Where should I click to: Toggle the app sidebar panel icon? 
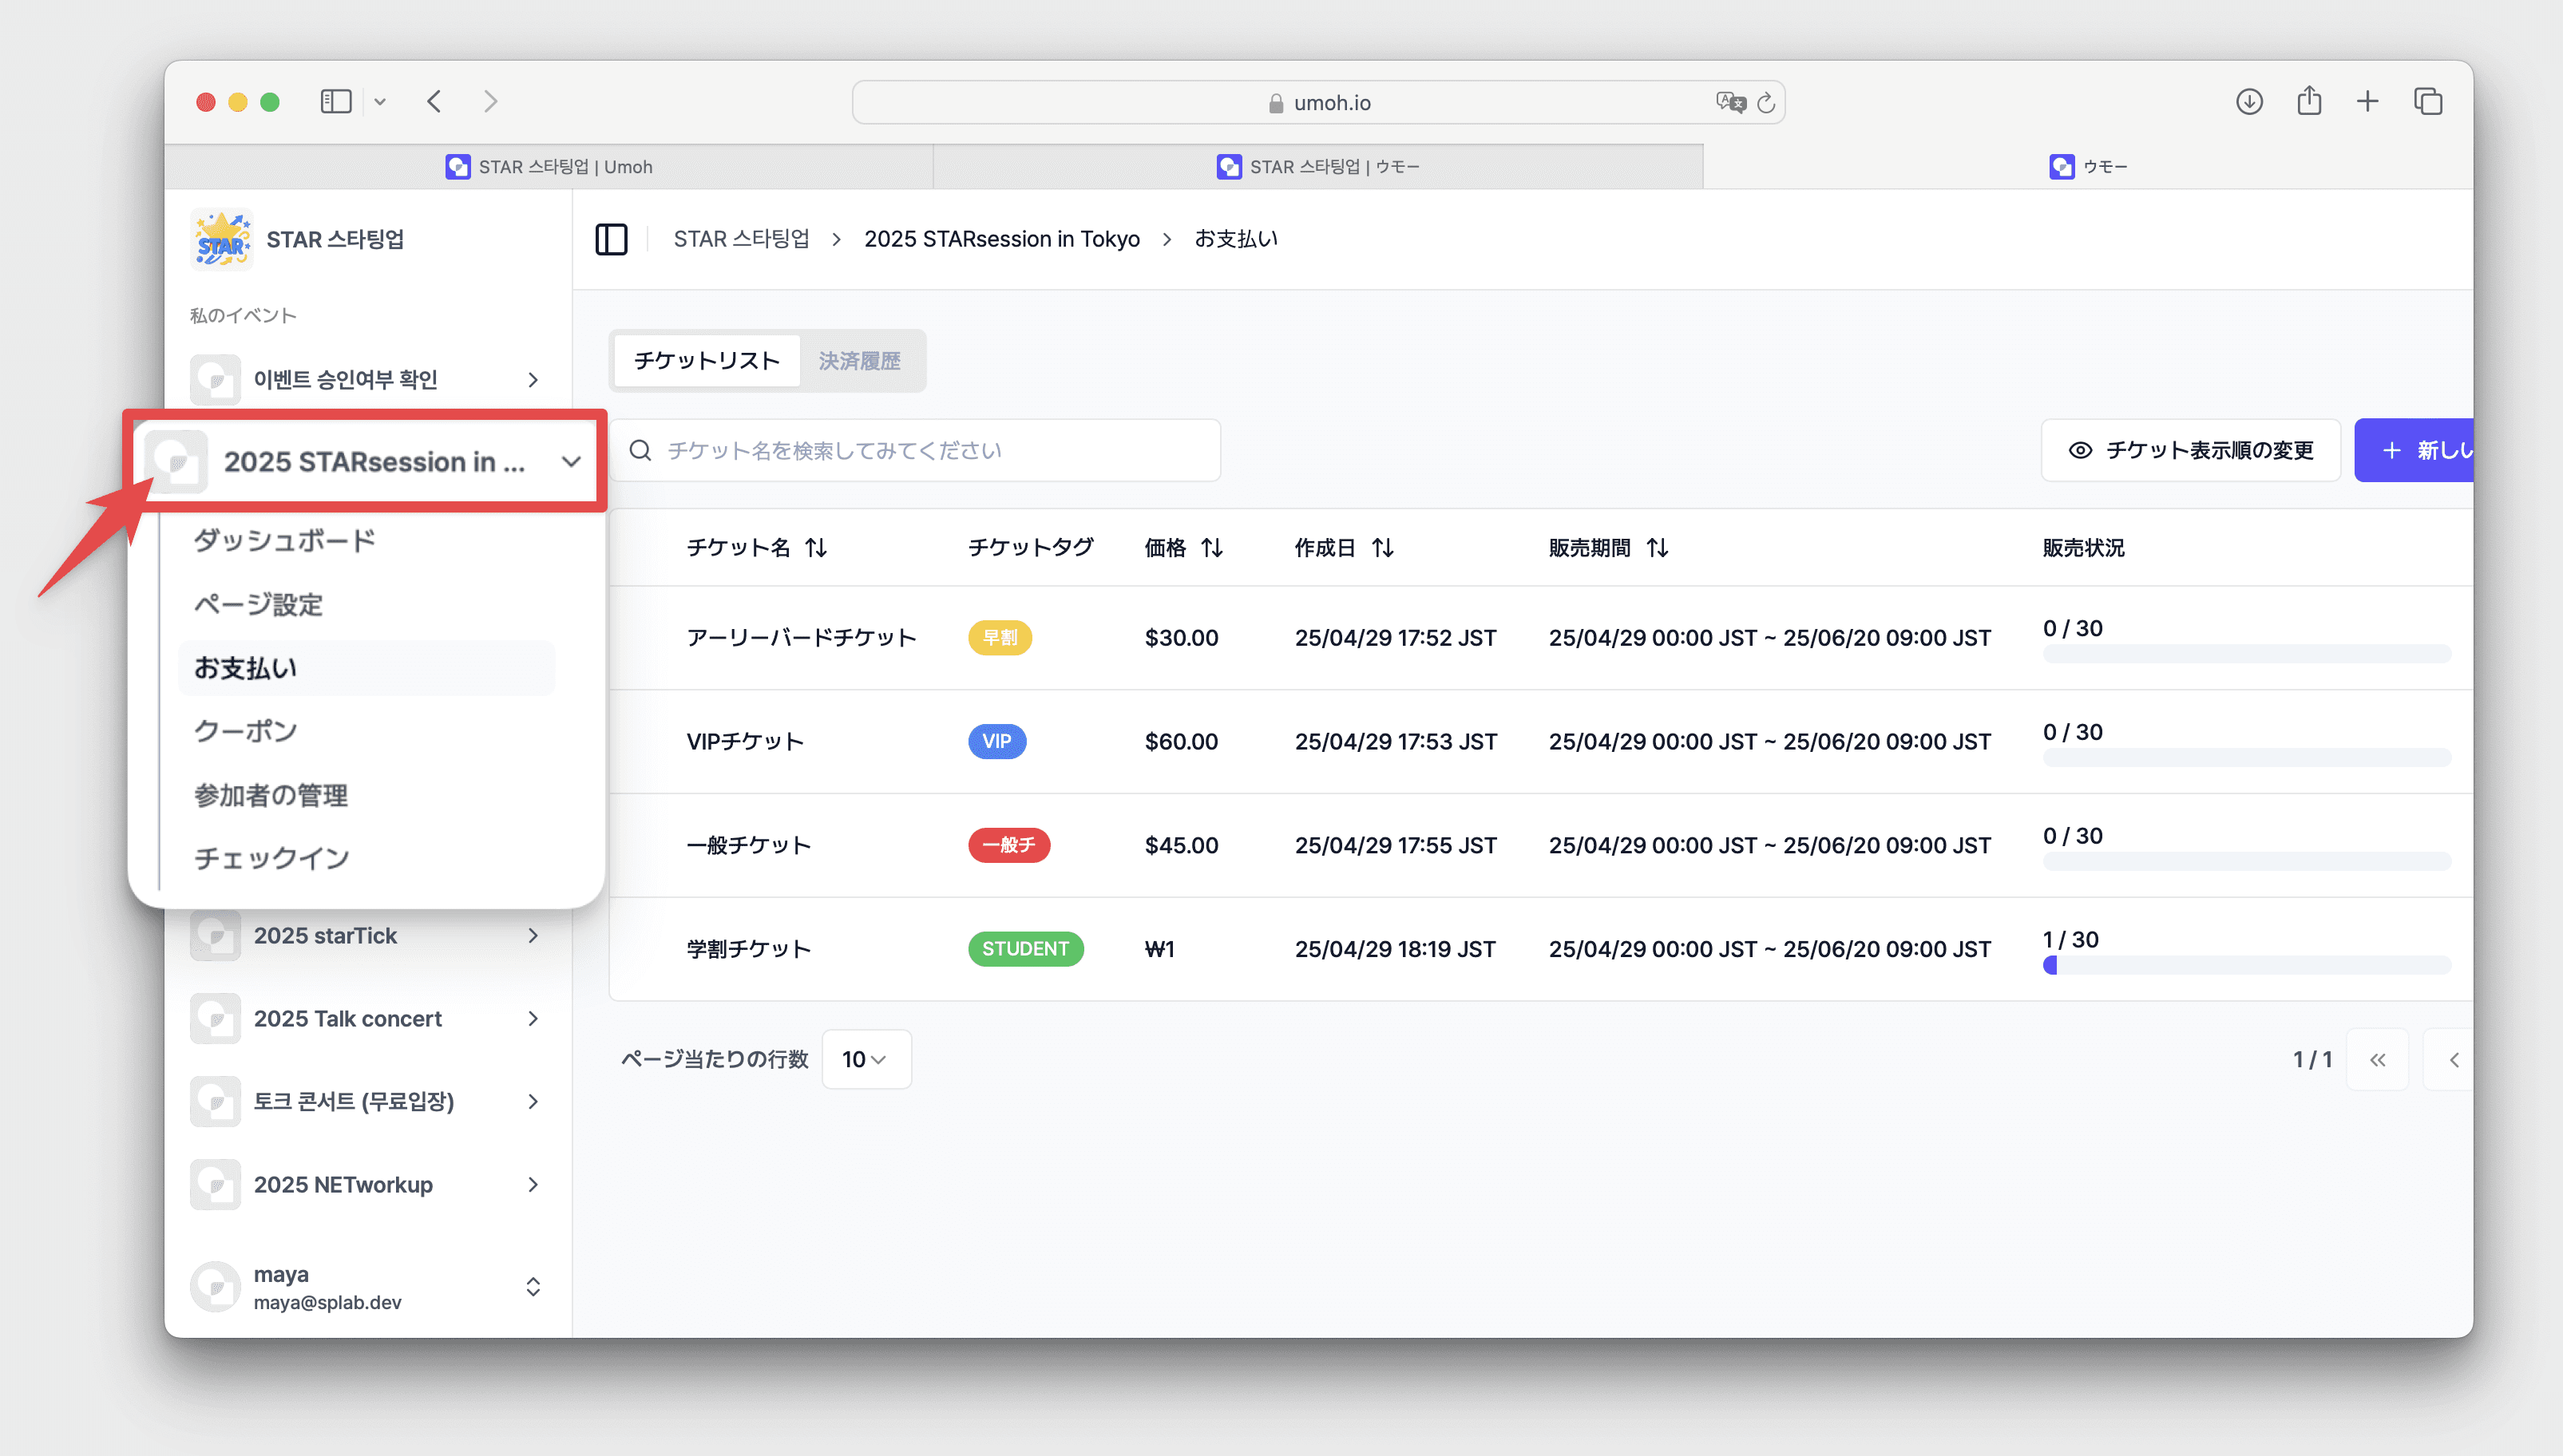611,239
